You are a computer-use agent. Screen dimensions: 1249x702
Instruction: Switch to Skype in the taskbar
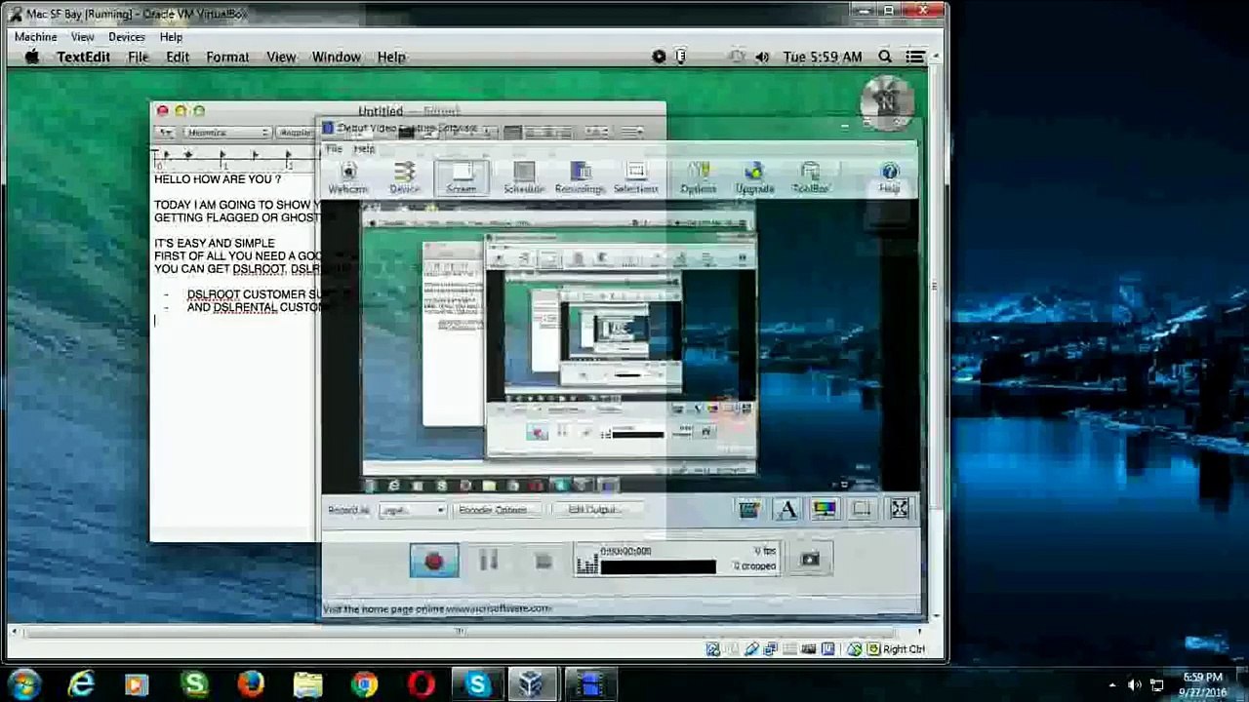tap(477, 684)
